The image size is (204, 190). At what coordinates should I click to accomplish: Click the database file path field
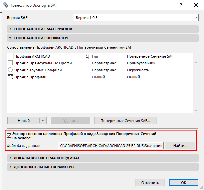[x=111, y=146]
